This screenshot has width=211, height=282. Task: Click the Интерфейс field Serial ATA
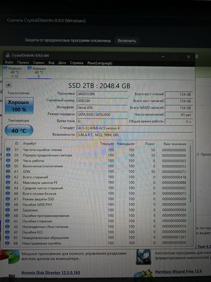pos(102,108)
